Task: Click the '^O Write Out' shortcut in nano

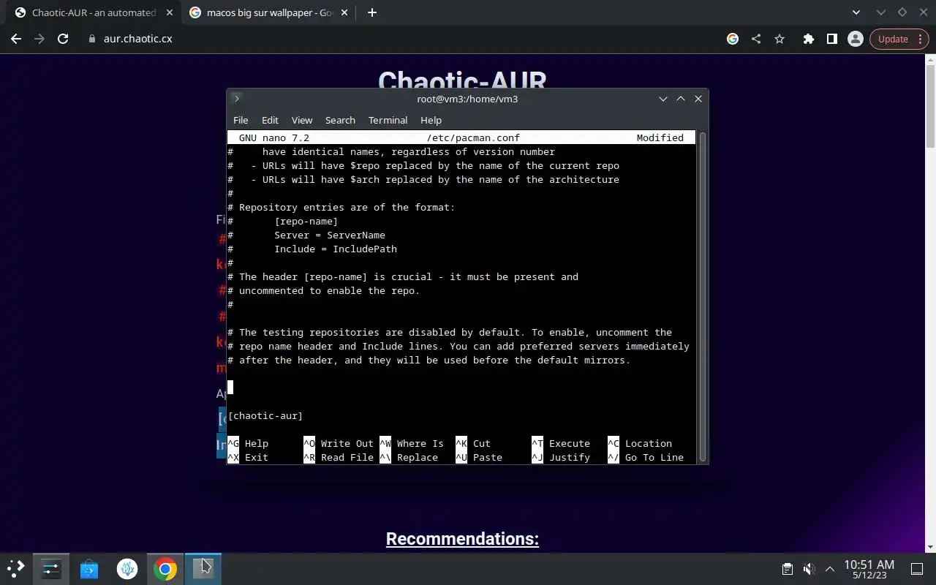Action: [x=339, y=443]
